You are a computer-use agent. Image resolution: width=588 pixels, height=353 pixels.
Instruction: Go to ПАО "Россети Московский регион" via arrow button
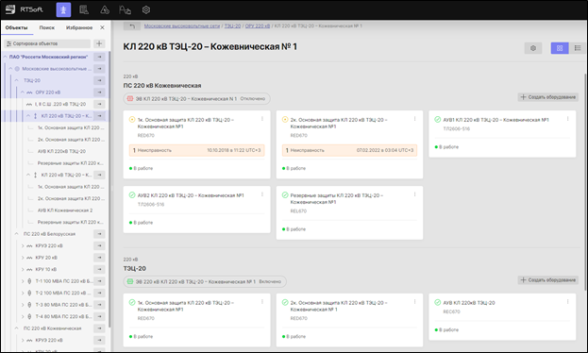[99, 57]
